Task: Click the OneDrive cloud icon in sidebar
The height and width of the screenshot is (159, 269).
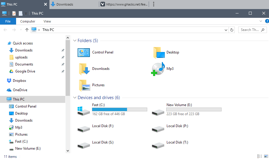Action: pos(9,90)
